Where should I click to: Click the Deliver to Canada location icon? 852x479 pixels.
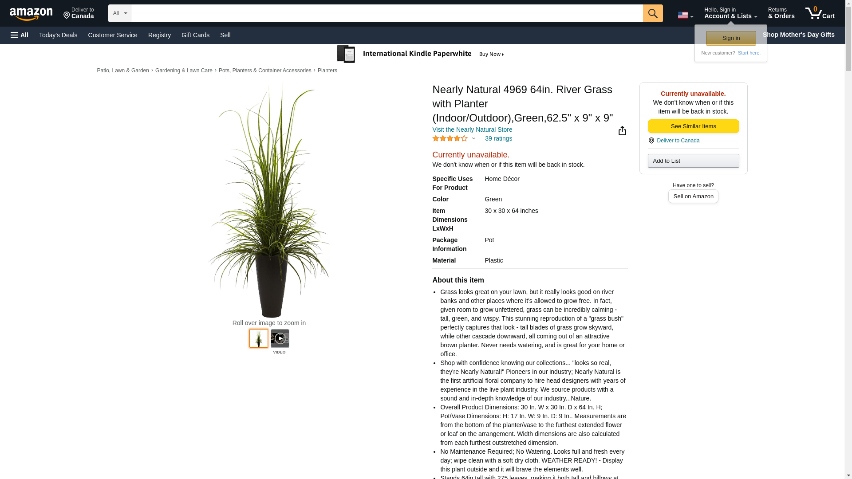[x=651, y=141]
